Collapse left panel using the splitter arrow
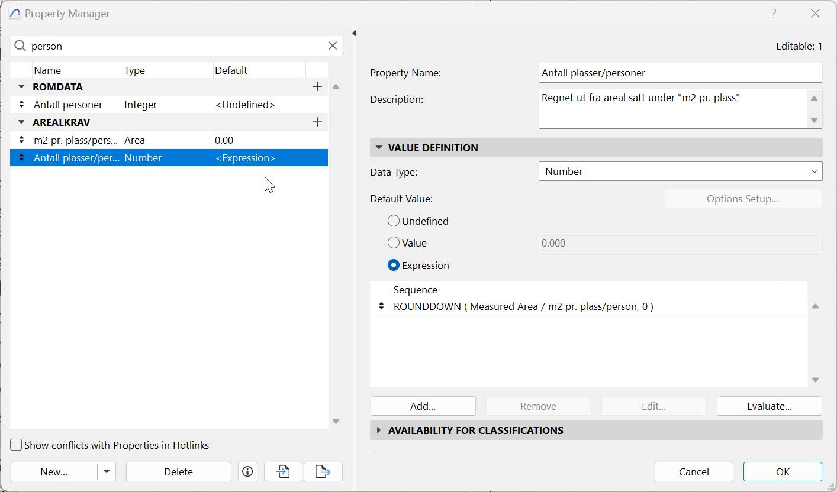 [x=354, y=33]
